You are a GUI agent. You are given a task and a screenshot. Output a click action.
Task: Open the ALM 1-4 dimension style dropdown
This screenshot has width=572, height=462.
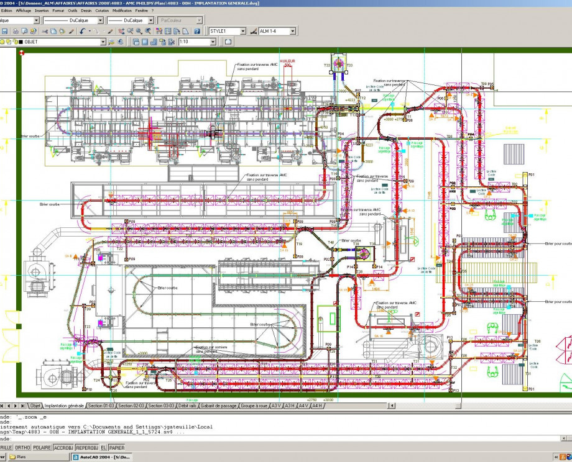tap(293, 31)
